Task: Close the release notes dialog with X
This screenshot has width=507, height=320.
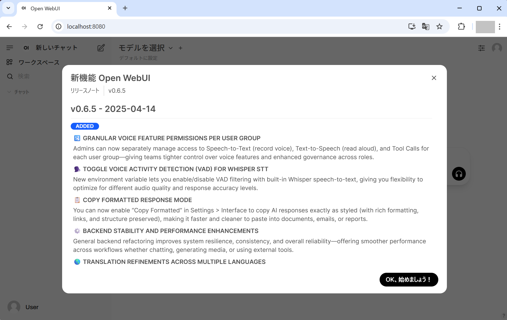Action: tap(434, 78)
